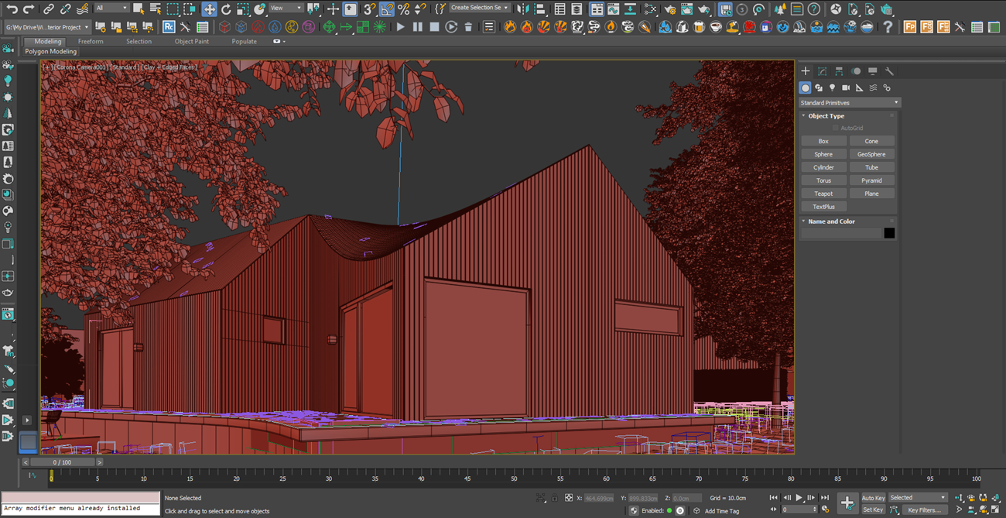Toggle the selection lock icon
Image resolution: width=1006 pixels, height=518 pixels.
point(553,498)
